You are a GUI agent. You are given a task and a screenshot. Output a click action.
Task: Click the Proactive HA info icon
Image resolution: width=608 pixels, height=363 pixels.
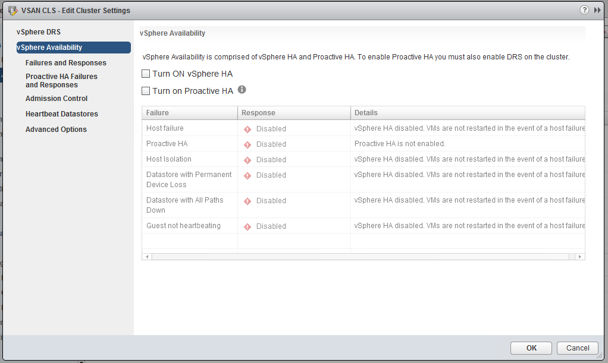point(242,90)
